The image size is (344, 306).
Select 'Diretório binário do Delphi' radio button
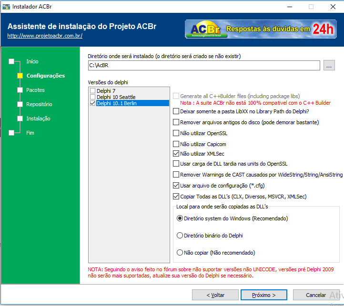tap(180, 236)
